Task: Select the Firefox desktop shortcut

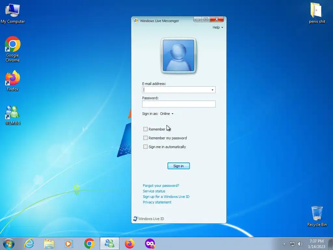Action: (x=13, y=81)
